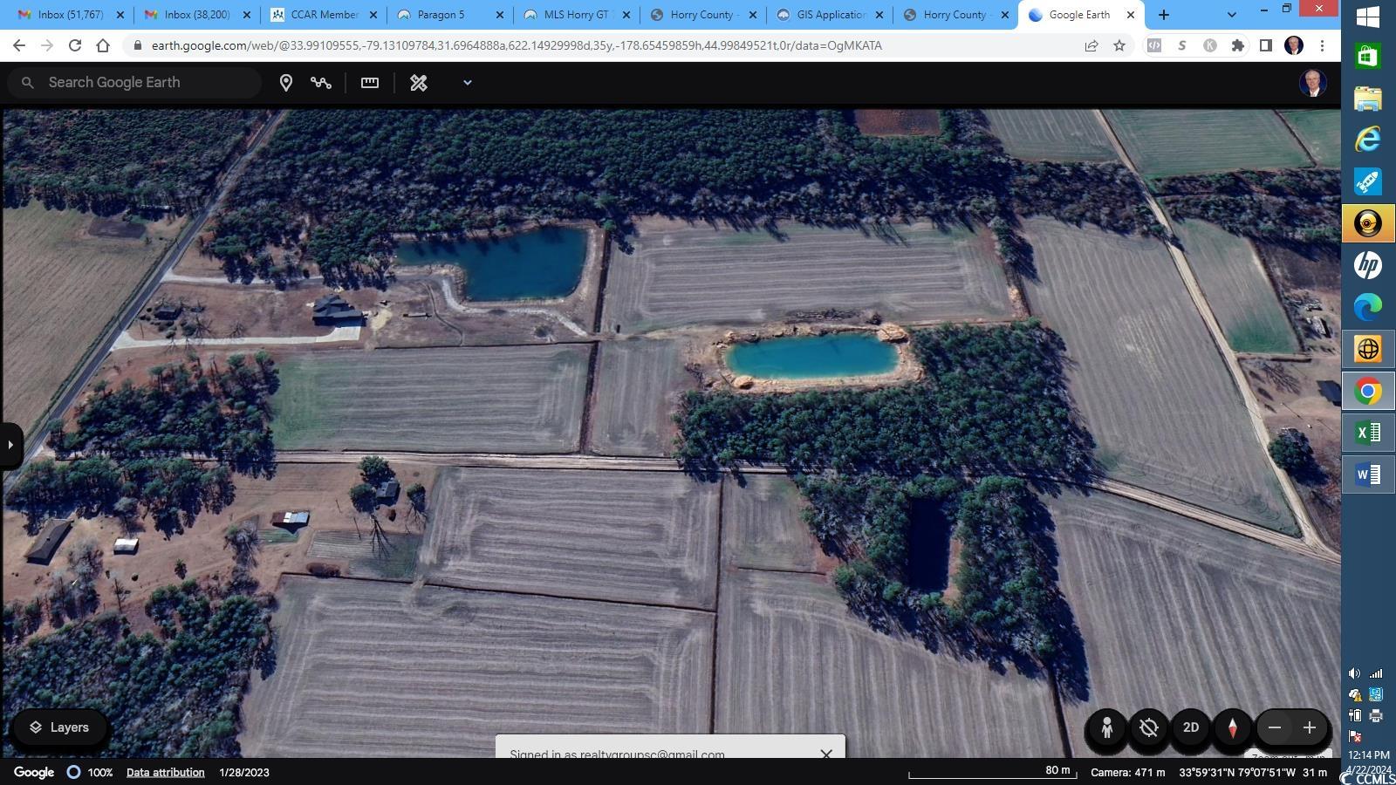Open Excel from the Windows taskbar

(1367, 433)
